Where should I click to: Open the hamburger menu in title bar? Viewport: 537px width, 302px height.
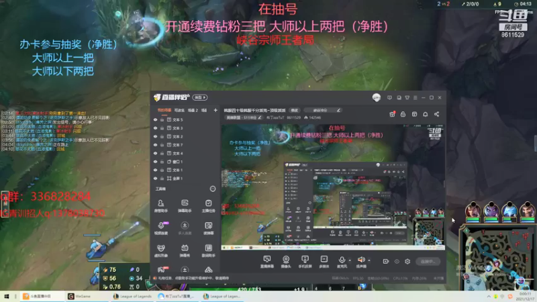416,97
